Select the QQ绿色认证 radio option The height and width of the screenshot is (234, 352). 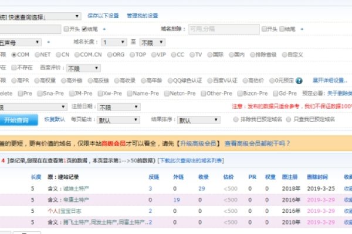pyautogui.click(x=170, y=81)
